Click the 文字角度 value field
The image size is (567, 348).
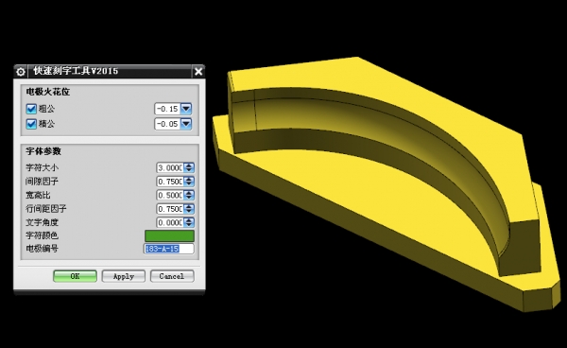(x=170, y=222)
